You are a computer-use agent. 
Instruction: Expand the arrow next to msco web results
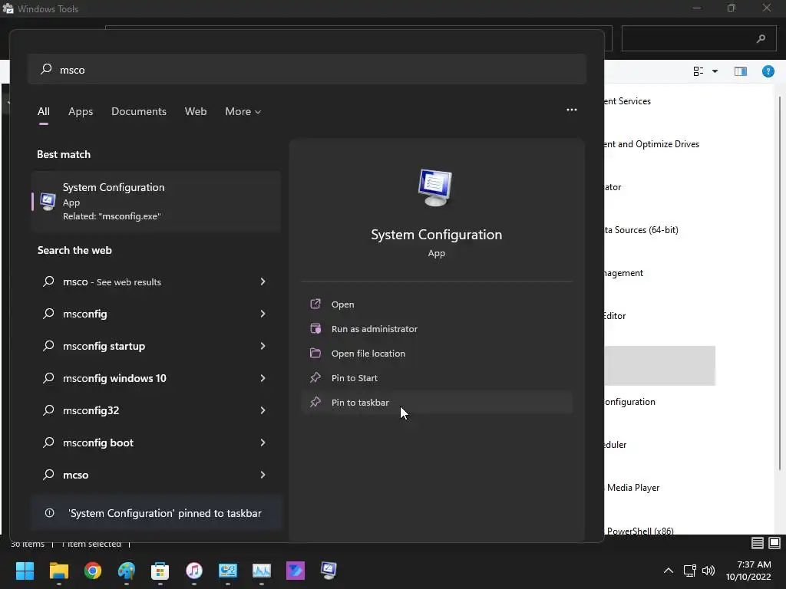(263, 281)
